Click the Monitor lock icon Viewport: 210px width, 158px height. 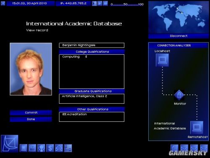(179, 95)
